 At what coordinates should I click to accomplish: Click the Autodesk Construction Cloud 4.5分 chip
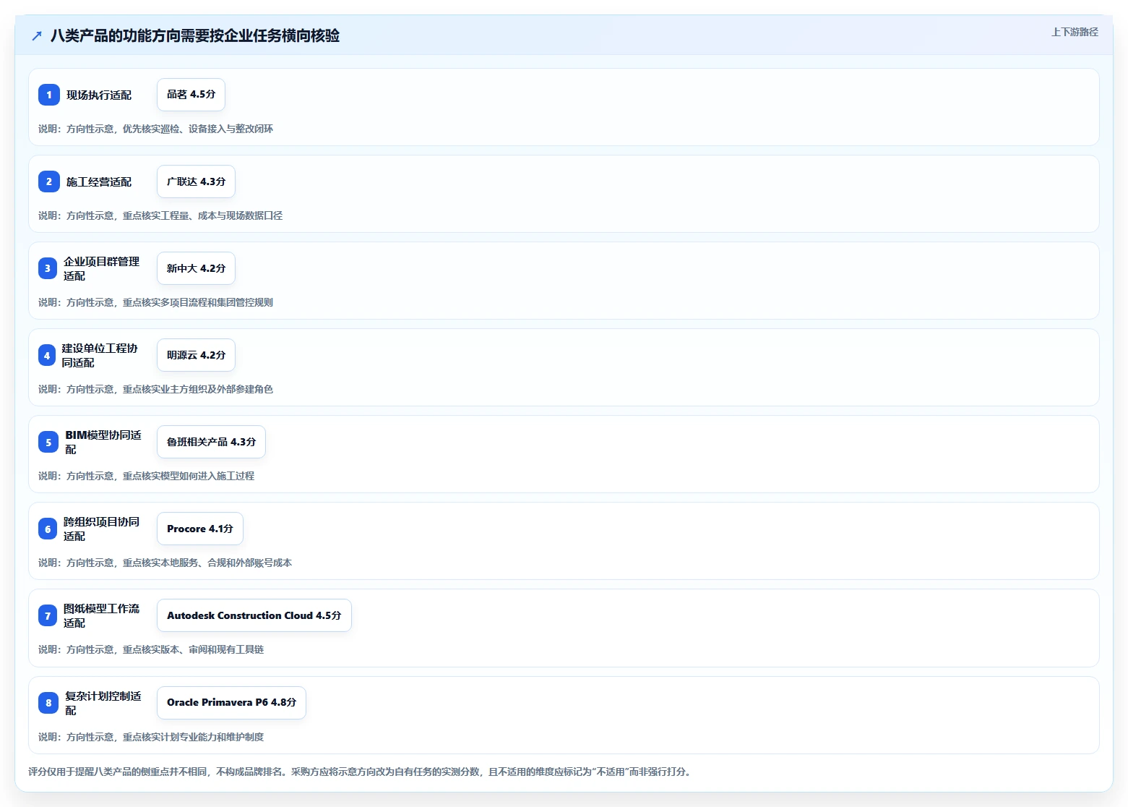tap(254, 615)
